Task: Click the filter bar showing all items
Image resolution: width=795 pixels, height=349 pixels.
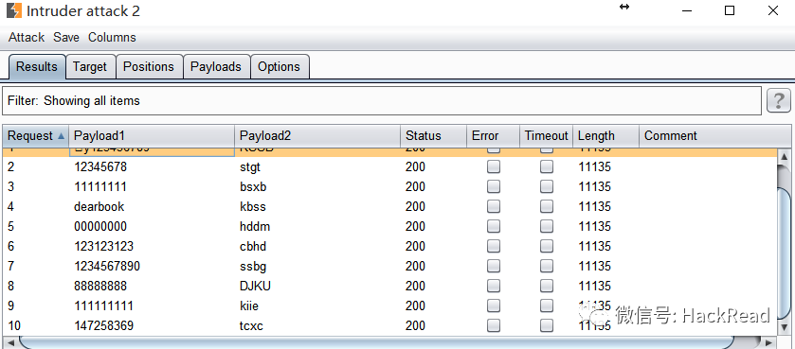Action: click(x=382, y=100)
